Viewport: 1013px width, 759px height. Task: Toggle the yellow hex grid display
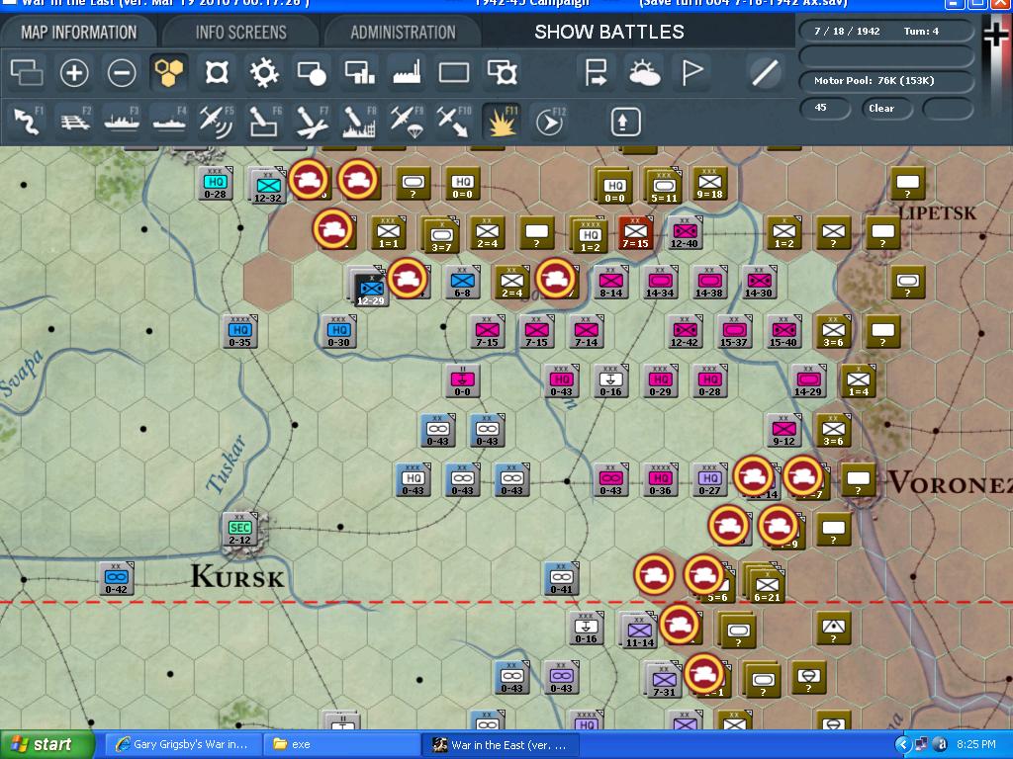pos(168,72)
